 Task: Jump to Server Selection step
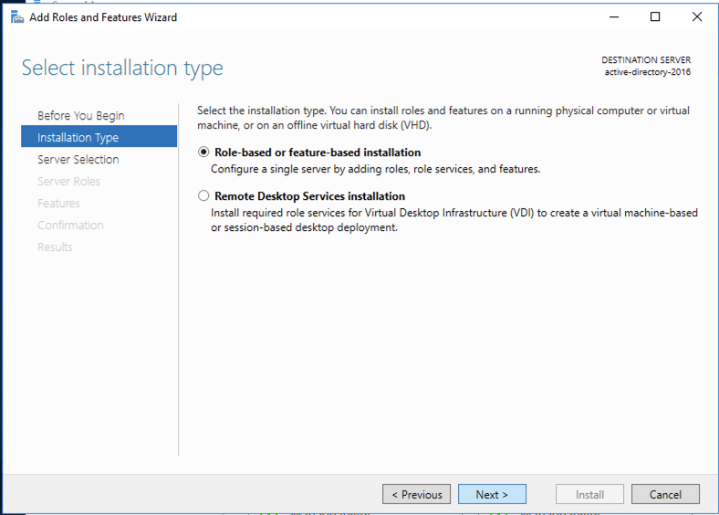tap(78, 159)
